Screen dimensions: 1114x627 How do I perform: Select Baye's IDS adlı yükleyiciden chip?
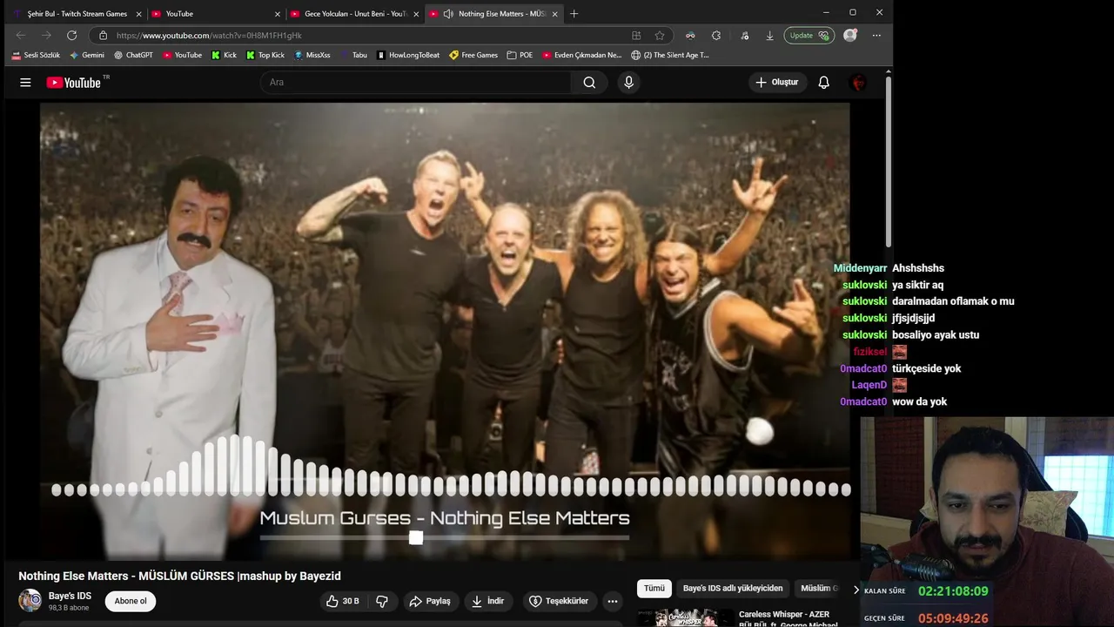pos(733,589)
